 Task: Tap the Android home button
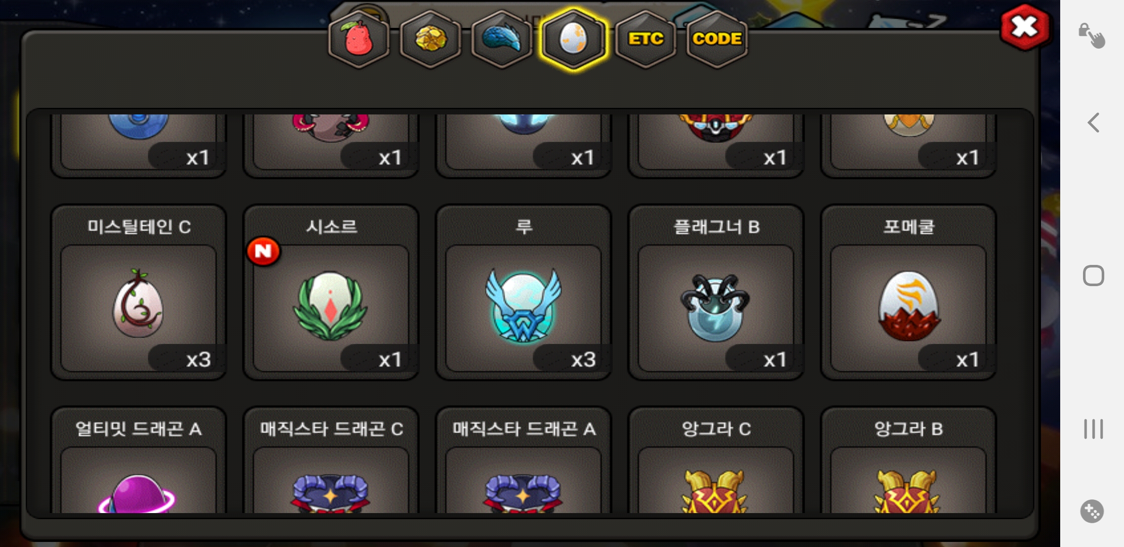(x=1094, y=276)
